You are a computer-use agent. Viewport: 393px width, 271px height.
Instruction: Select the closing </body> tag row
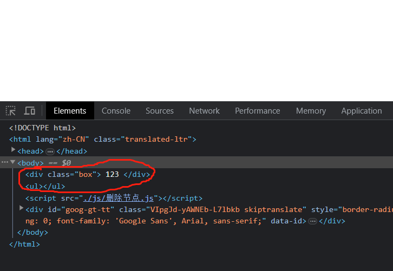tap(32, 233)
